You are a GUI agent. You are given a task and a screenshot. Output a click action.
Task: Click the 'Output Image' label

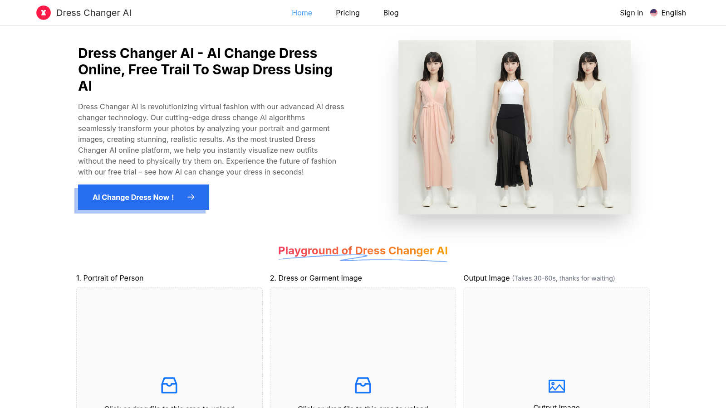tap(486, 278)
